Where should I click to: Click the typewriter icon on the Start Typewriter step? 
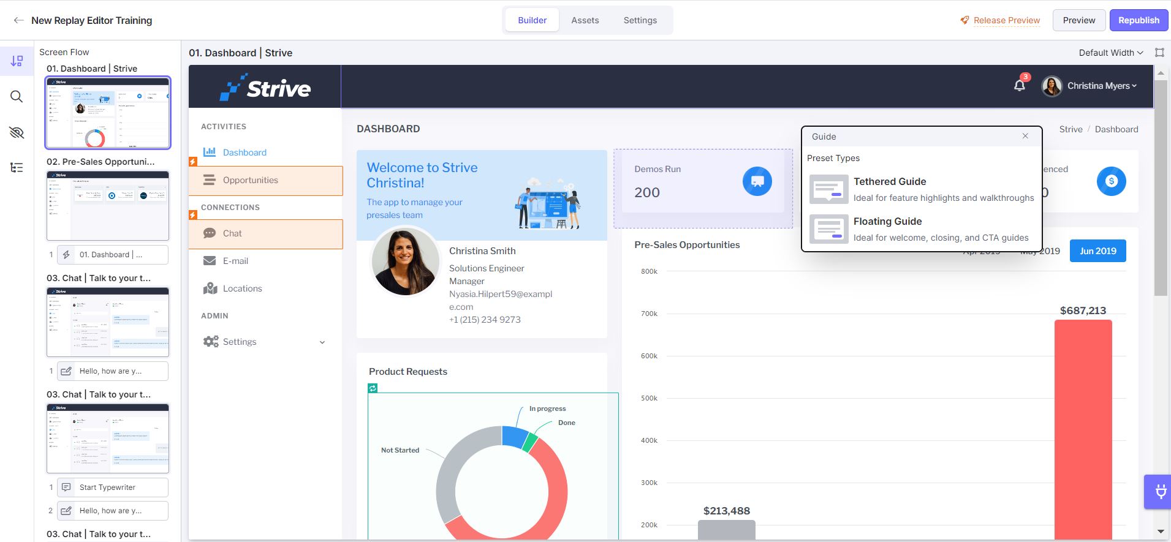click(x=66, y=487)
